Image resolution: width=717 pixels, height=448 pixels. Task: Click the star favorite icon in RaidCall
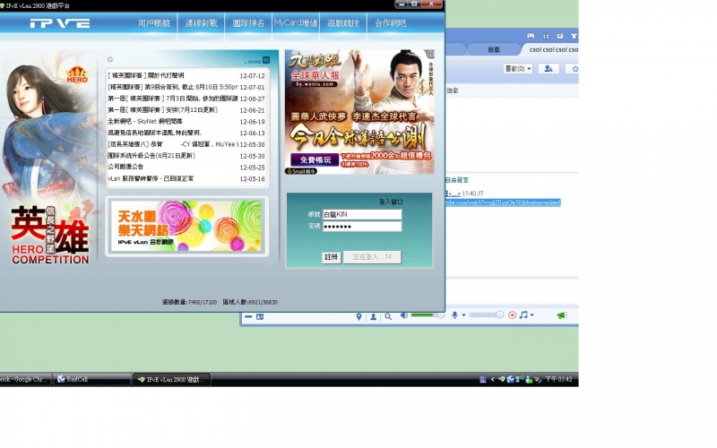(x=574, y=69)
